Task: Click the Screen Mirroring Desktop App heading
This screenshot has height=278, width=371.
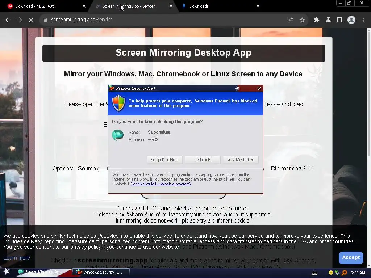Action: (183, 52)
